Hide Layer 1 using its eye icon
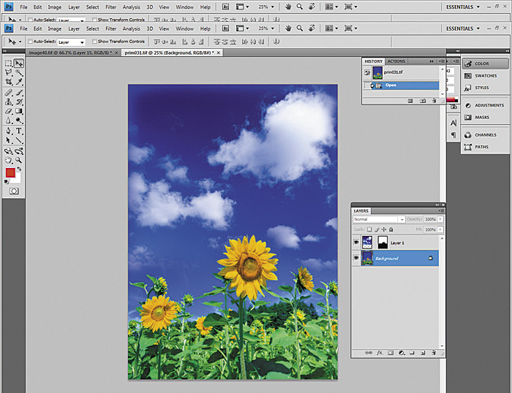 click(x=357, y=242)
